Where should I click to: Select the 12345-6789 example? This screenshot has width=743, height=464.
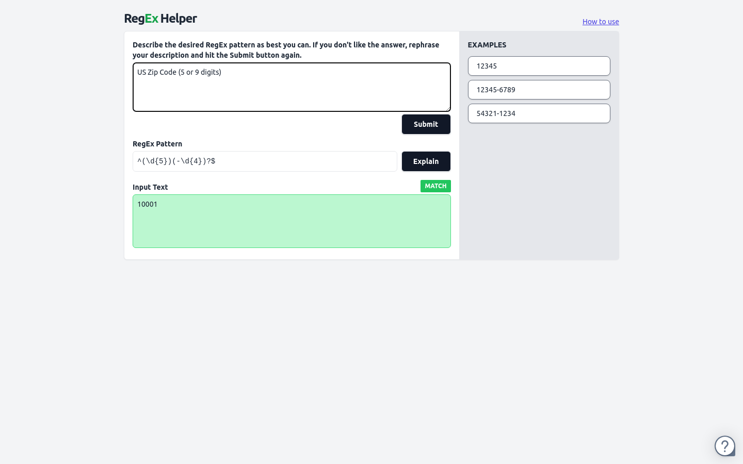pos(539,90)
